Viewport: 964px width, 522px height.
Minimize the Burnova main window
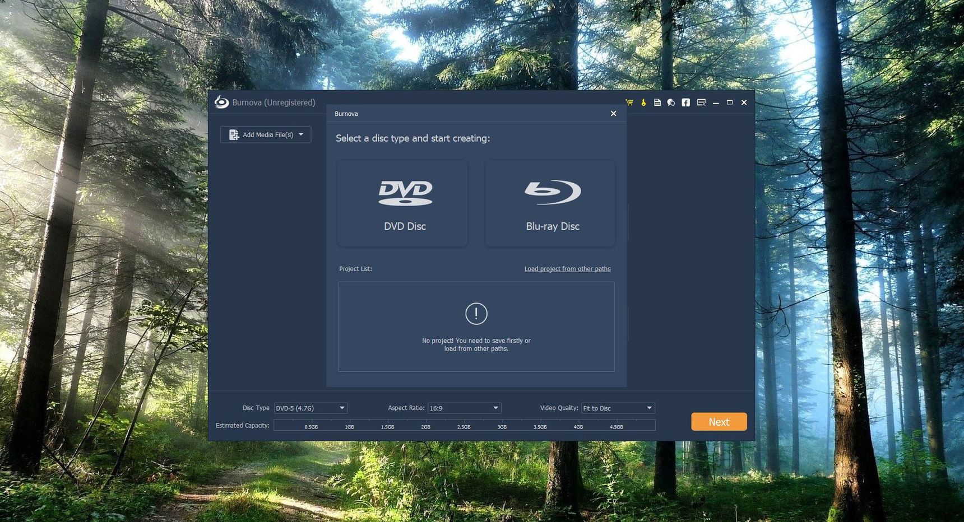716,103
